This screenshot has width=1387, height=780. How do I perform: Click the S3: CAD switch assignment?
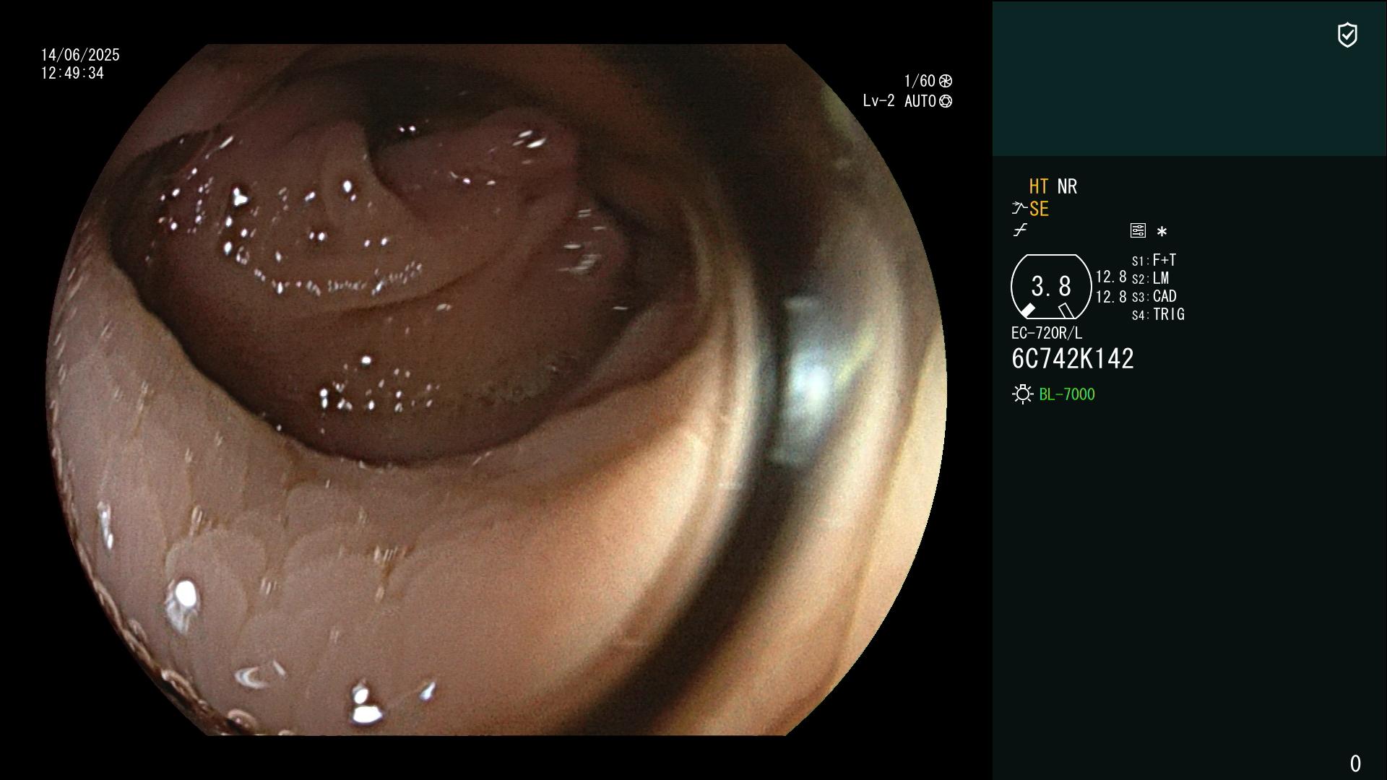point(1154,296)
